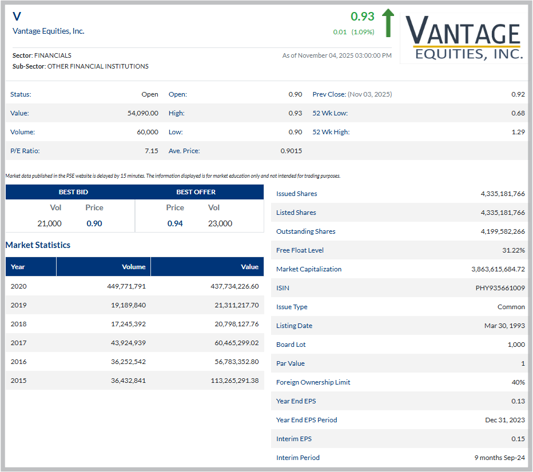
Task: Select the best offer price 0.94
Action: coord(175,223)
